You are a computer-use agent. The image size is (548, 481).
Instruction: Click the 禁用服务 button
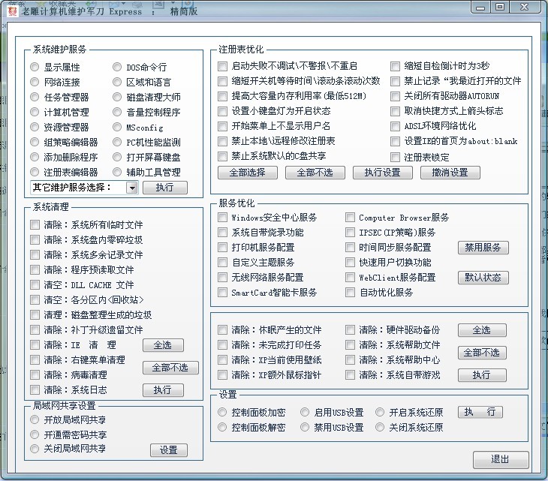(x=483, y=248)
